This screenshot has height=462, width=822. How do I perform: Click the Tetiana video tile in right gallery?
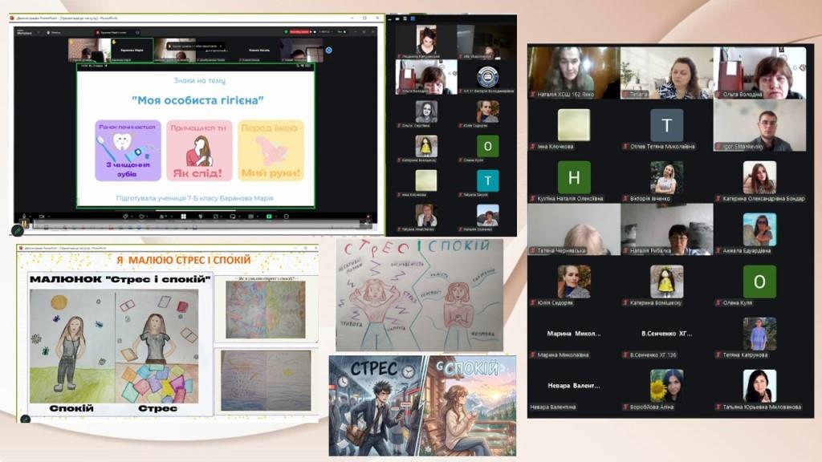(666, 72)
